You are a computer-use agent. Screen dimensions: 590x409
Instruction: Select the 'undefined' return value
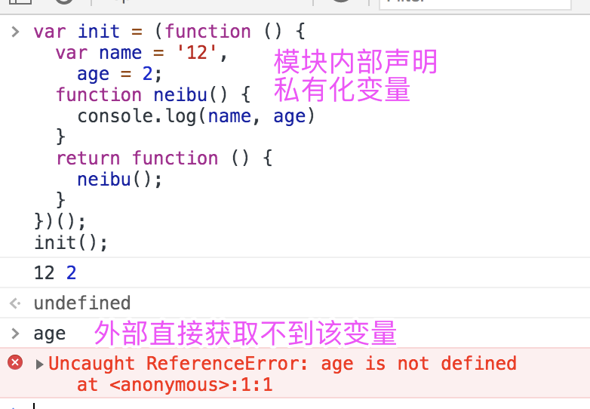pyautogui.click(x=82, y=303)
